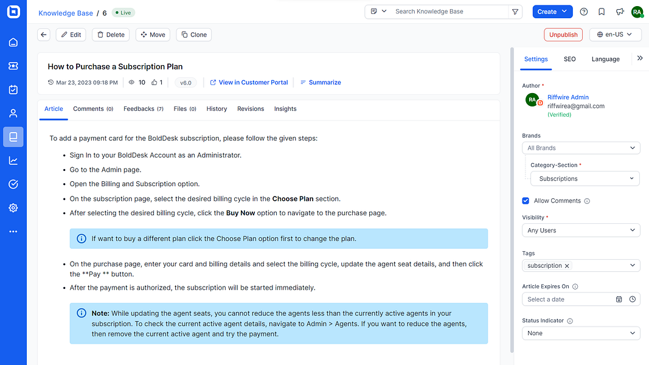Open the clock time picker in the expiry field
The width and height of the screenshot is (649, 365).
(633, 299)
